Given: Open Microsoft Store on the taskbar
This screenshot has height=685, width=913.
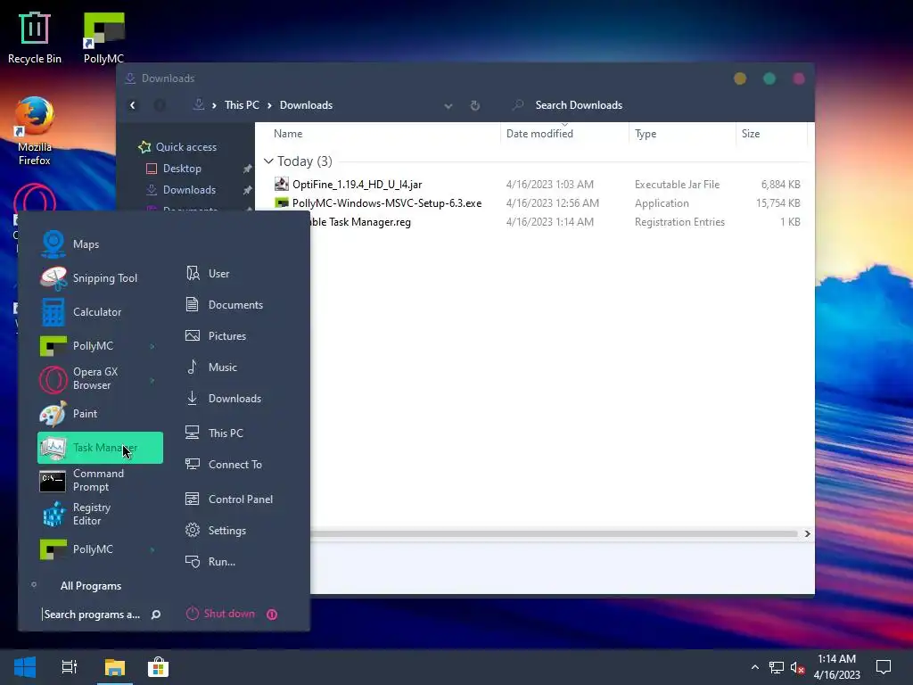Looking at the screenshot, I should [158, 667].
